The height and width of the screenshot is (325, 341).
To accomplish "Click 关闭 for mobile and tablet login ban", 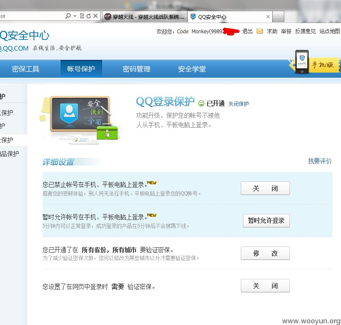I will click(x=265, y=188).
